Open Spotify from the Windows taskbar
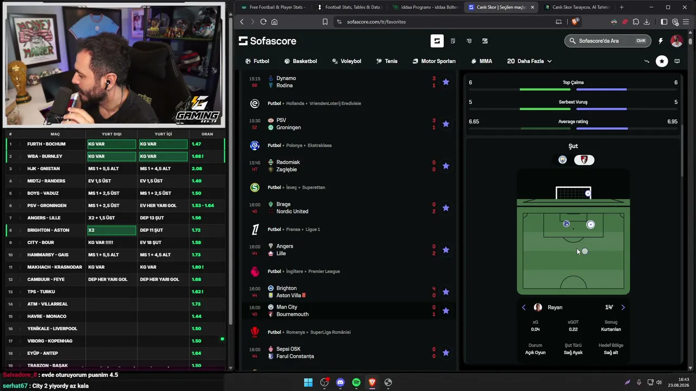This screenshot has width=696, height=391. pyautogui.click(x=356, y=382)
